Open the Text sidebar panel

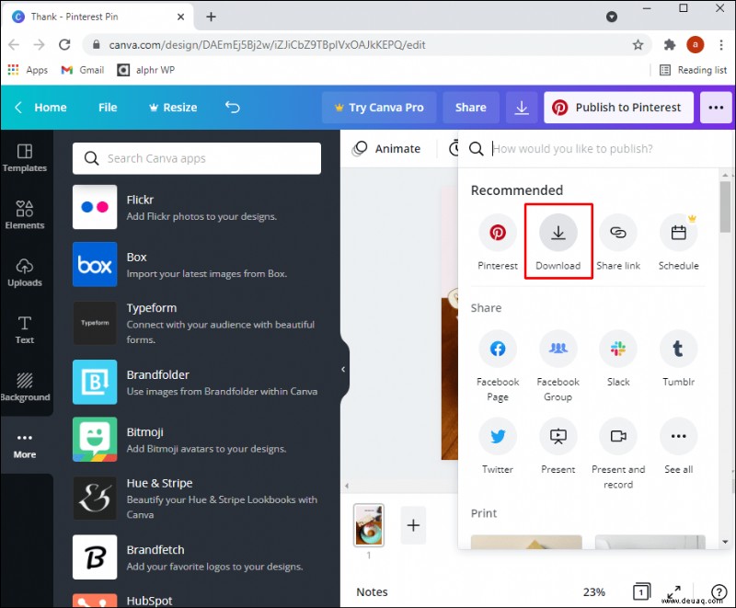(25, 330)
